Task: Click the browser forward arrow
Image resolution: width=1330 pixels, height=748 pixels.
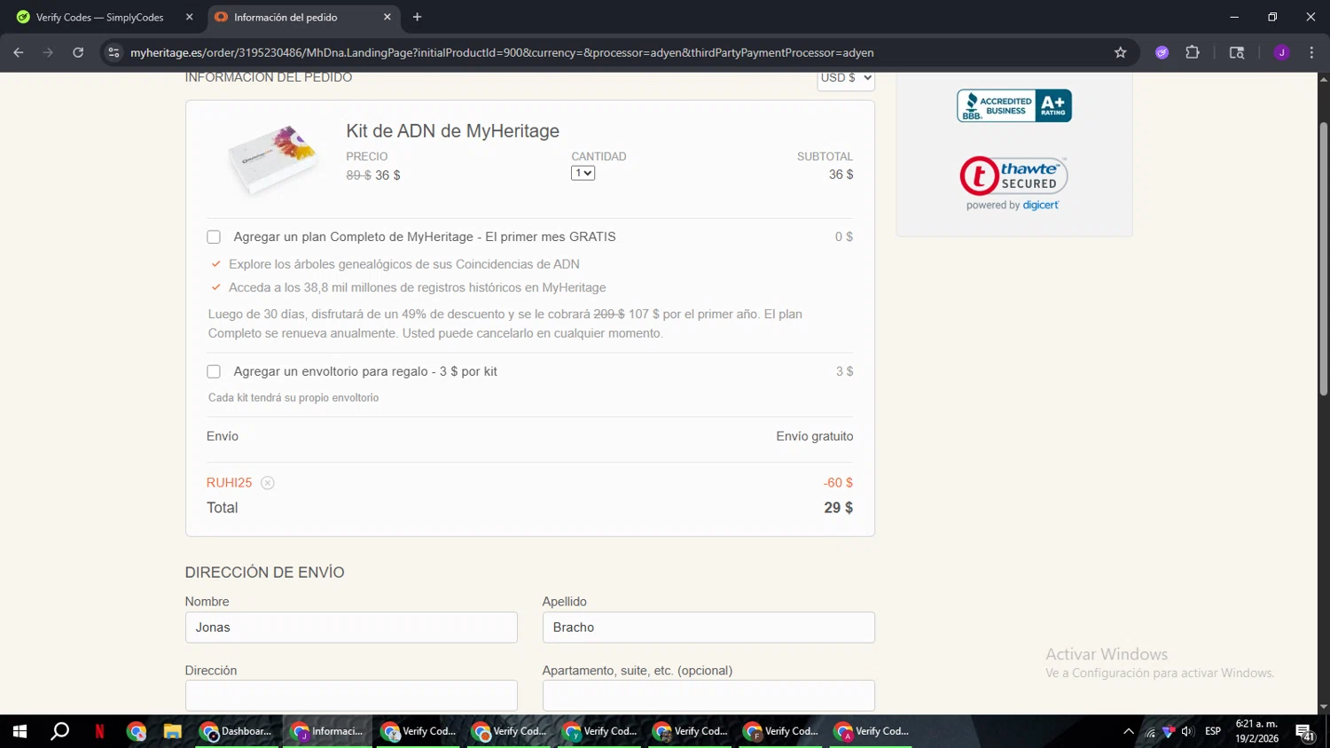Action: coord(48,52)
